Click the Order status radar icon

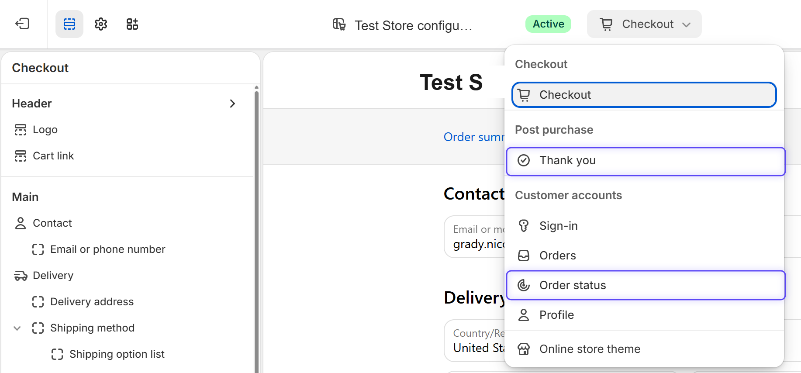point(524,285)
